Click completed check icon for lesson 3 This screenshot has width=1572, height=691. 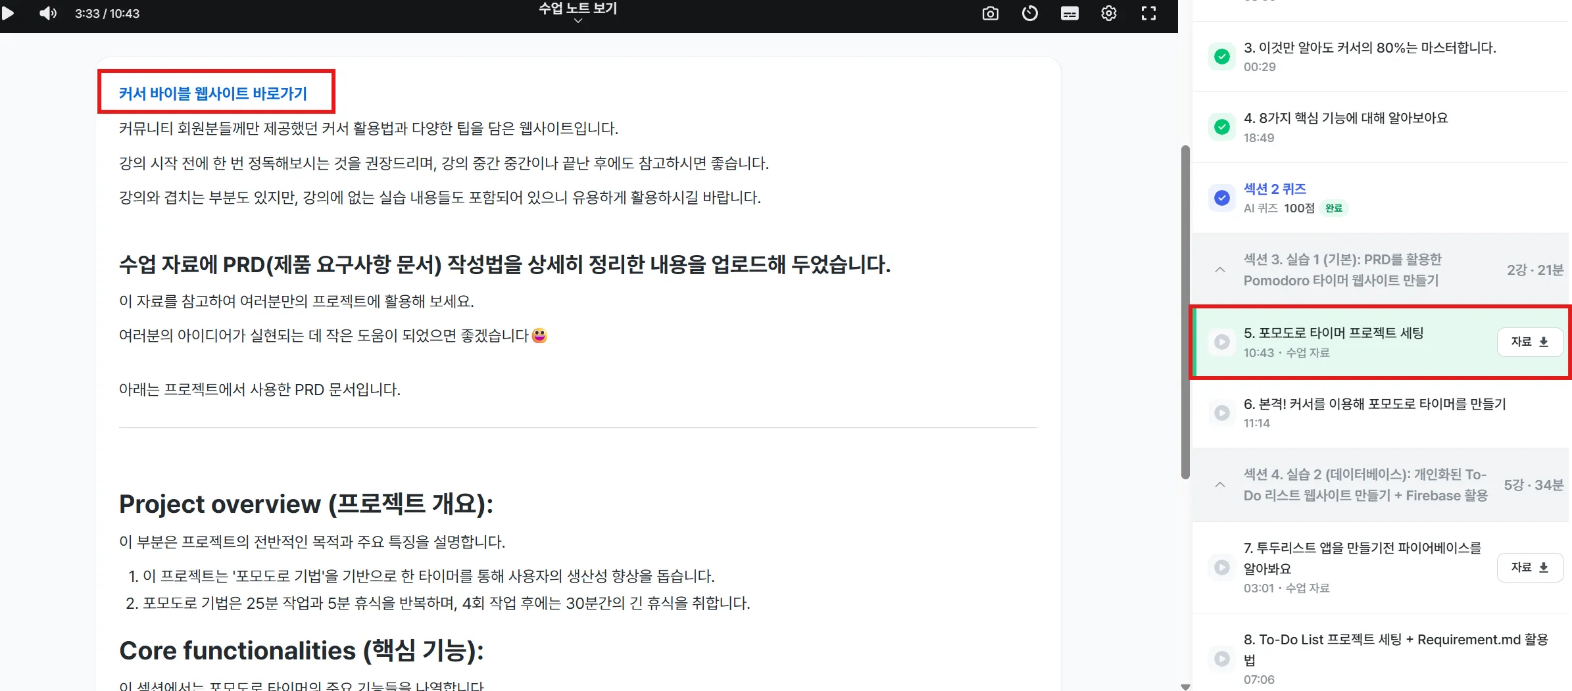[1222, 57]
